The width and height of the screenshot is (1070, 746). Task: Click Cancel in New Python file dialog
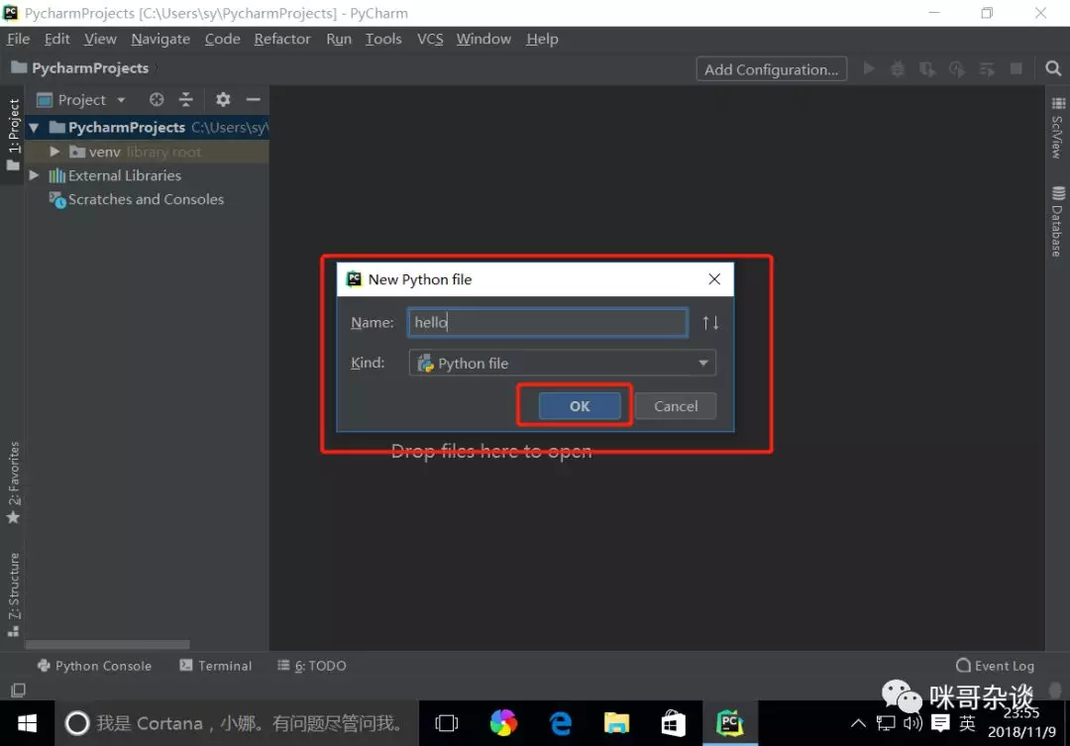676,406
